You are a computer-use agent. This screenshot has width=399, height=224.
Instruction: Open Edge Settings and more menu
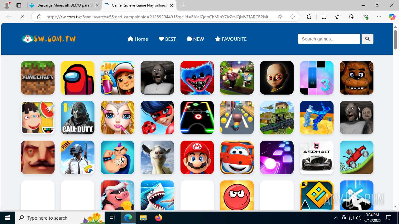coord(379,17)
